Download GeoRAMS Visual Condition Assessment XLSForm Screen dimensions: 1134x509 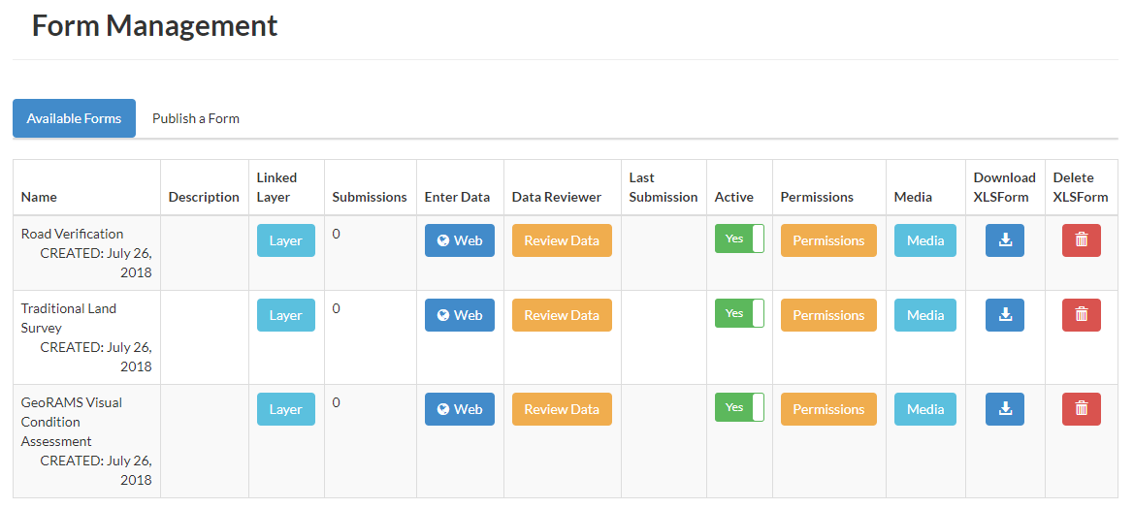[1005, 409]
